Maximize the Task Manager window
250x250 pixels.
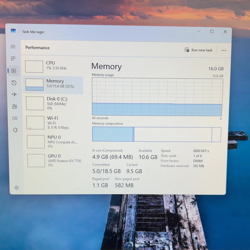(212, 31)
